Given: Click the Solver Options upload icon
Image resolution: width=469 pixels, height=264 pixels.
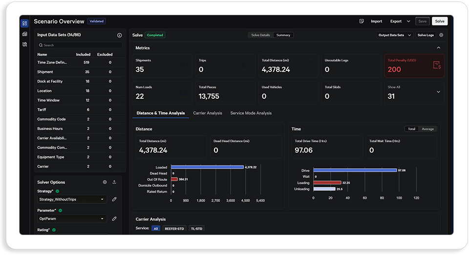Looking at the screenshot, I should 114,182.
